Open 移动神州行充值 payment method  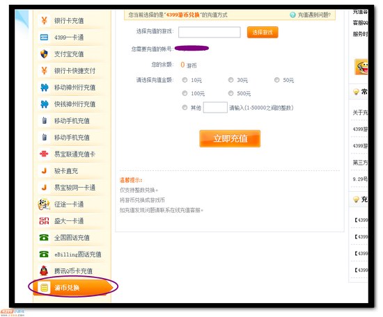tap(72, 88)
